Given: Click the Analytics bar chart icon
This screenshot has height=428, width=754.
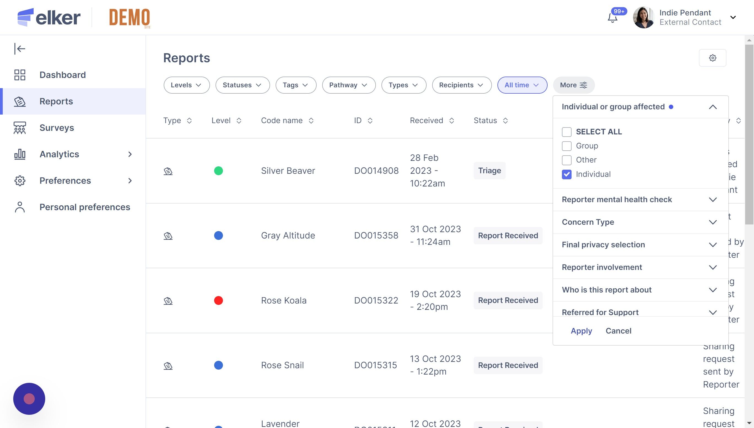Looking at the screenshot, I should (20, 154).
